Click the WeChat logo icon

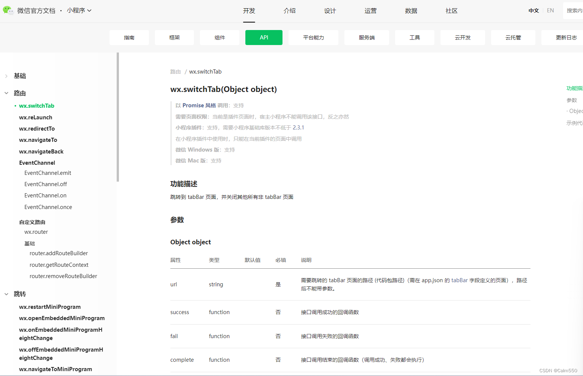pyautogui.click(x=8, y=10)
